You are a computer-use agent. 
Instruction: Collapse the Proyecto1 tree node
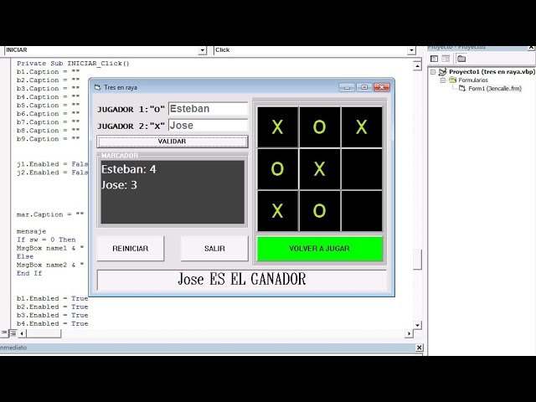tap(433, 72)
